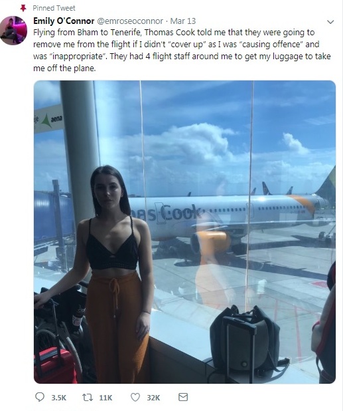This screenshot has width=343, height=411.
Task: Like the tweet with the heart icon
Action: [x=135, y=397]
